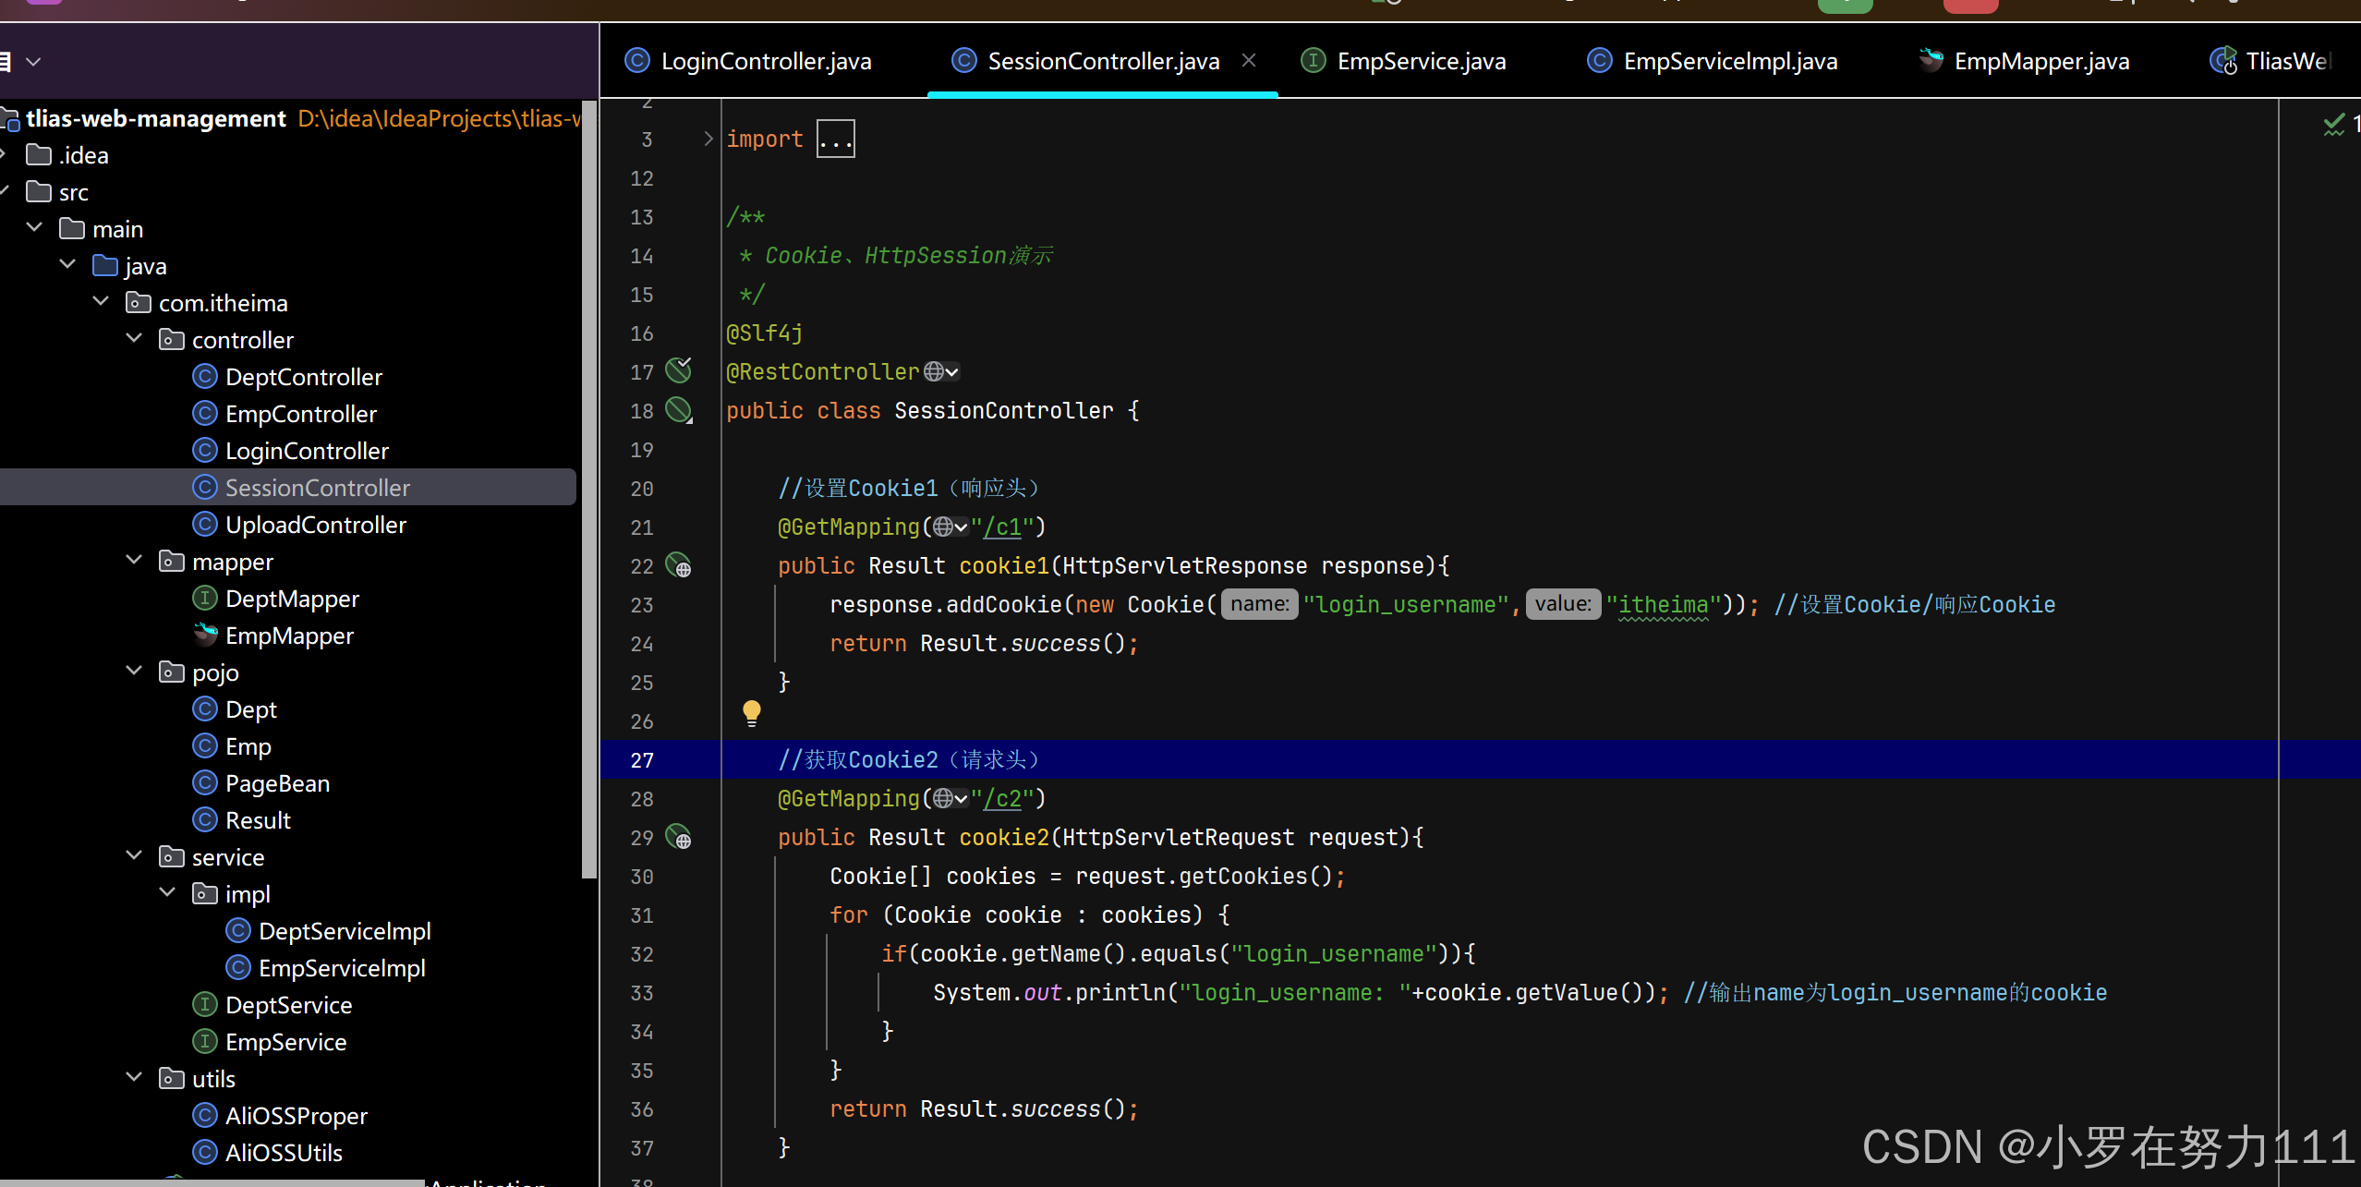Open EmpMapper in project tree
2361x1187 pixels.
point(289,636)
